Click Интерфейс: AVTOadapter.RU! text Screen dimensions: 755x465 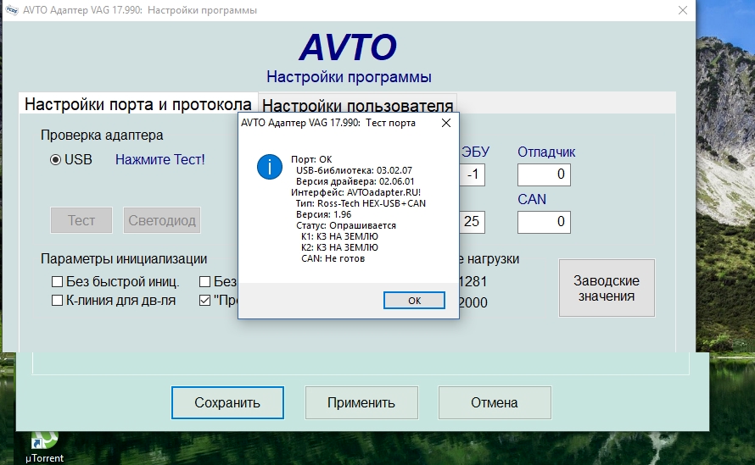[355, 192]
